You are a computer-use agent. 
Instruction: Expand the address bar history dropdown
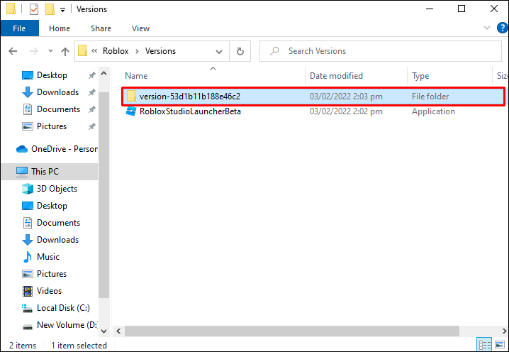click(219, 51)
